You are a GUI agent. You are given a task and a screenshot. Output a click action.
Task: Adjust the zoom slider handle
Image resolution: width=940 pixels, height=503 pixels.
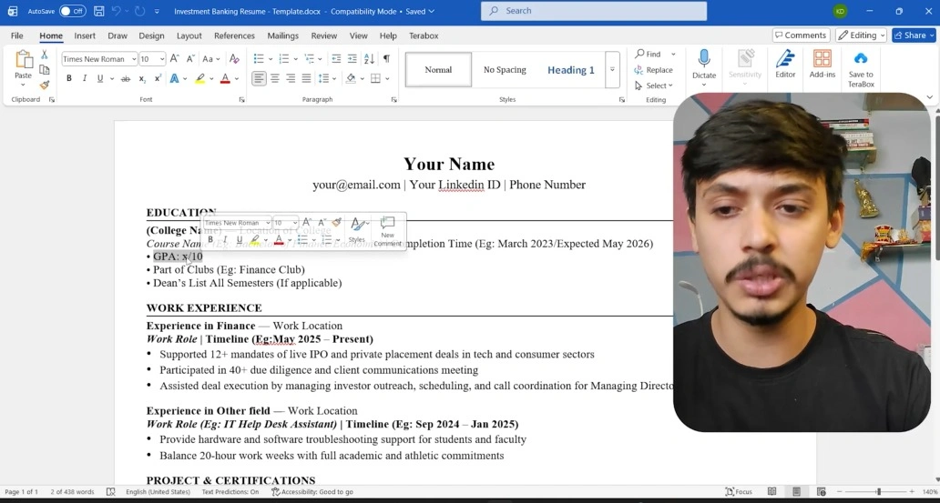[878, 491]
